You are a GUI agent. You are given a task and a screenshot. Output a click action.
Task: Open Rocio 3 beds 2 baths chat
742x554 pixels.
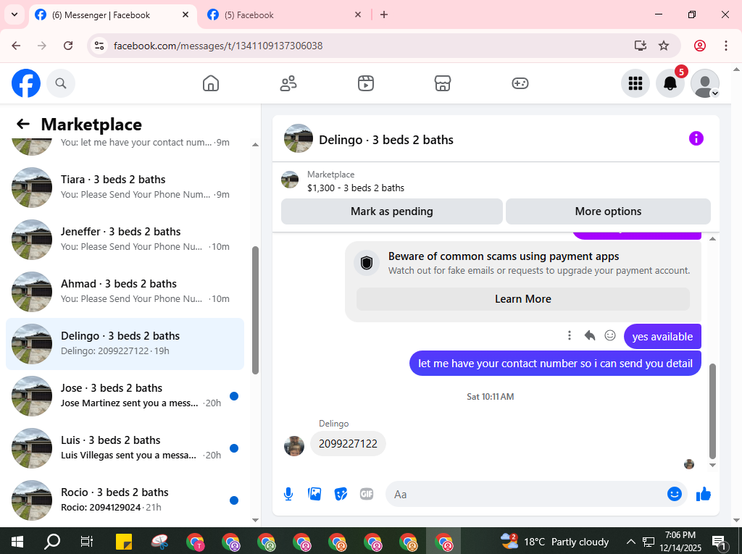point(125,500)
